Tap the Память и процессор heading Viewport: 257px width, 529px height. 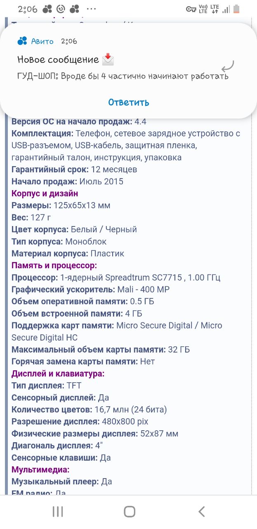[54, 265]
